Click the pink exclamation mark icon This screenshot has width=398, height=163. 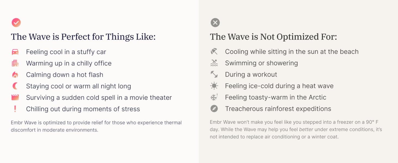[x=15, y=109]
